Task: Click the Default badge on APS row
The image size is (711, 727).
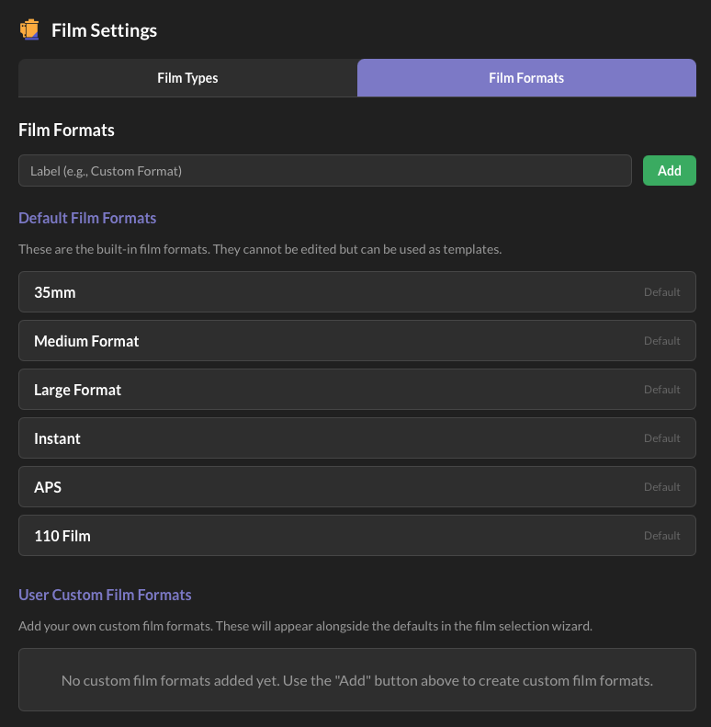Action: [661, 487]
